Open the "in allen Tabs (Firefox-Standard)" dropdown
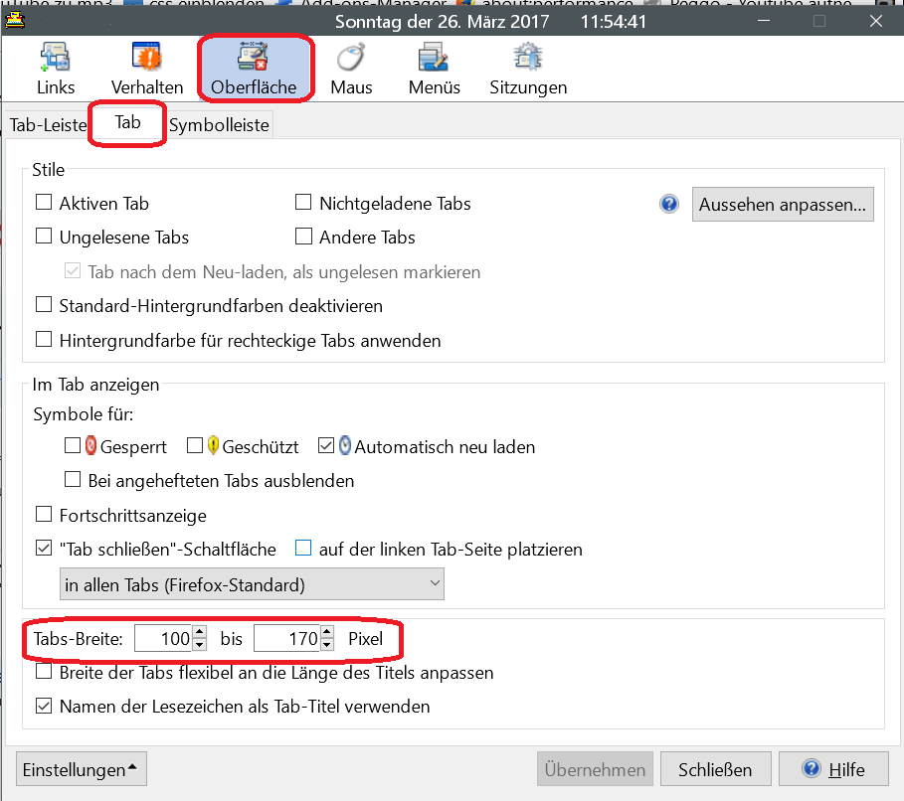The image size is (904, 801). click(x=252, y=584)
